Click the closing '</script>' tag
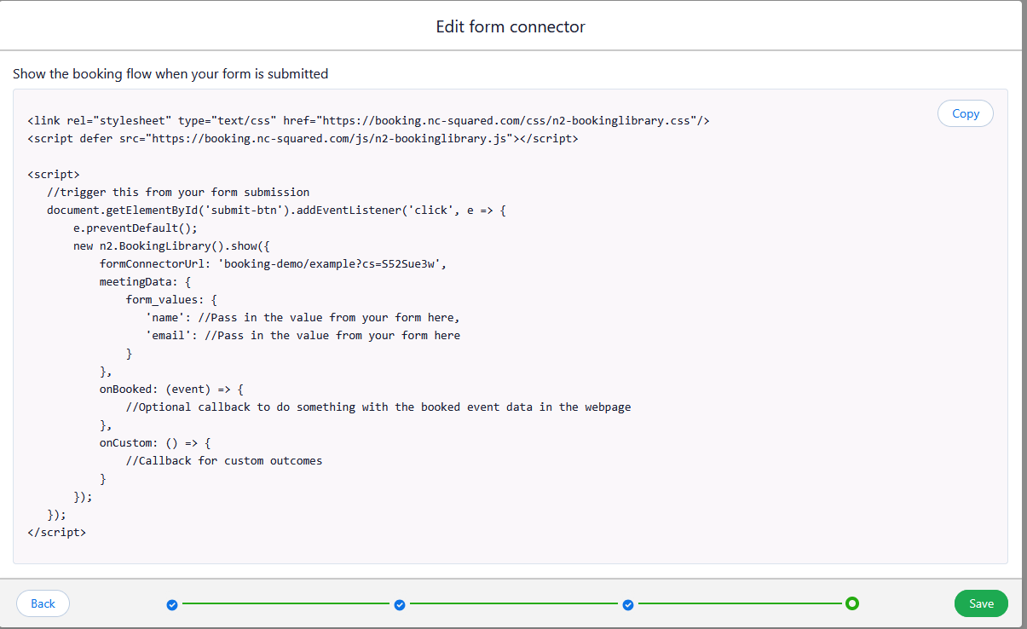The image size is (1027, 629). 57,532
